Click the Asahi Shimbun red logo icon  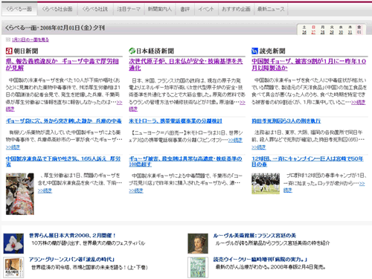click(9, 51)
